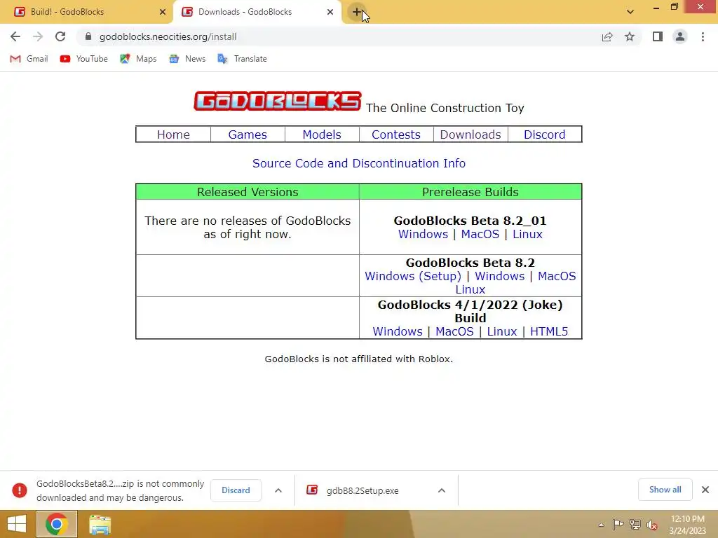Show hidden system tray icons
The height and width of the screenshot is (538, 718).
(x=601, y=525)
